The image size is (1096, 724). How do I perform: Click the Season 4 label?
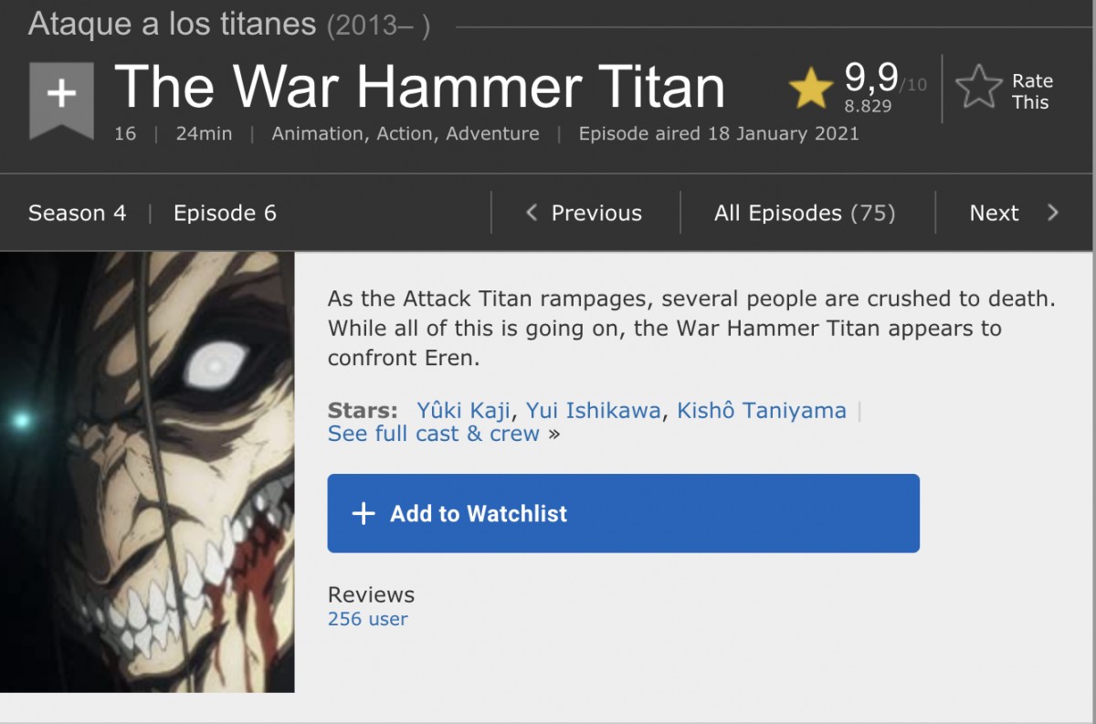point(78,213)
